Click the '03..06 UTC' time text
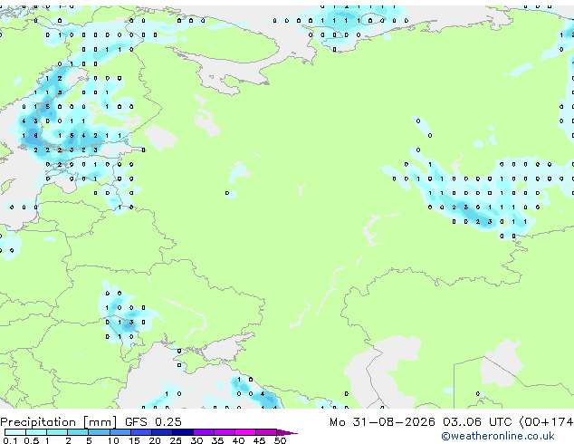The height and width of the screenshot is (444, 574). (477, 422)
